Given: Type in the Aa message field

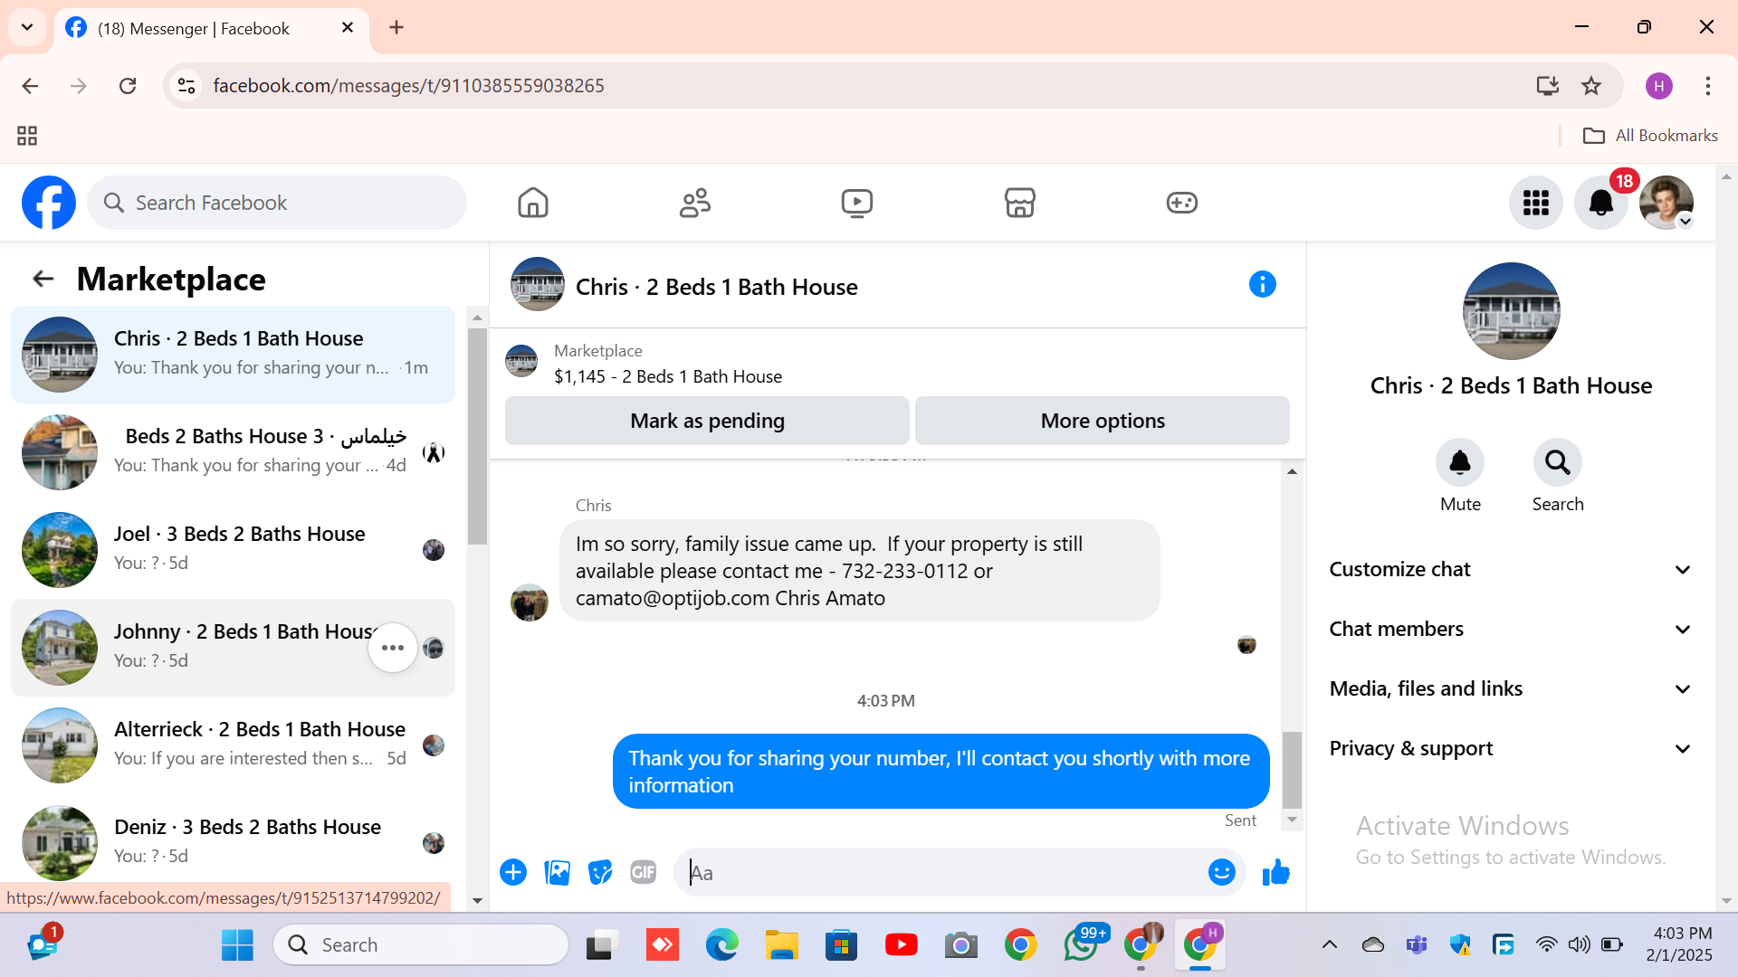Looking at the screenshot, I should click(x=941, y=873).
